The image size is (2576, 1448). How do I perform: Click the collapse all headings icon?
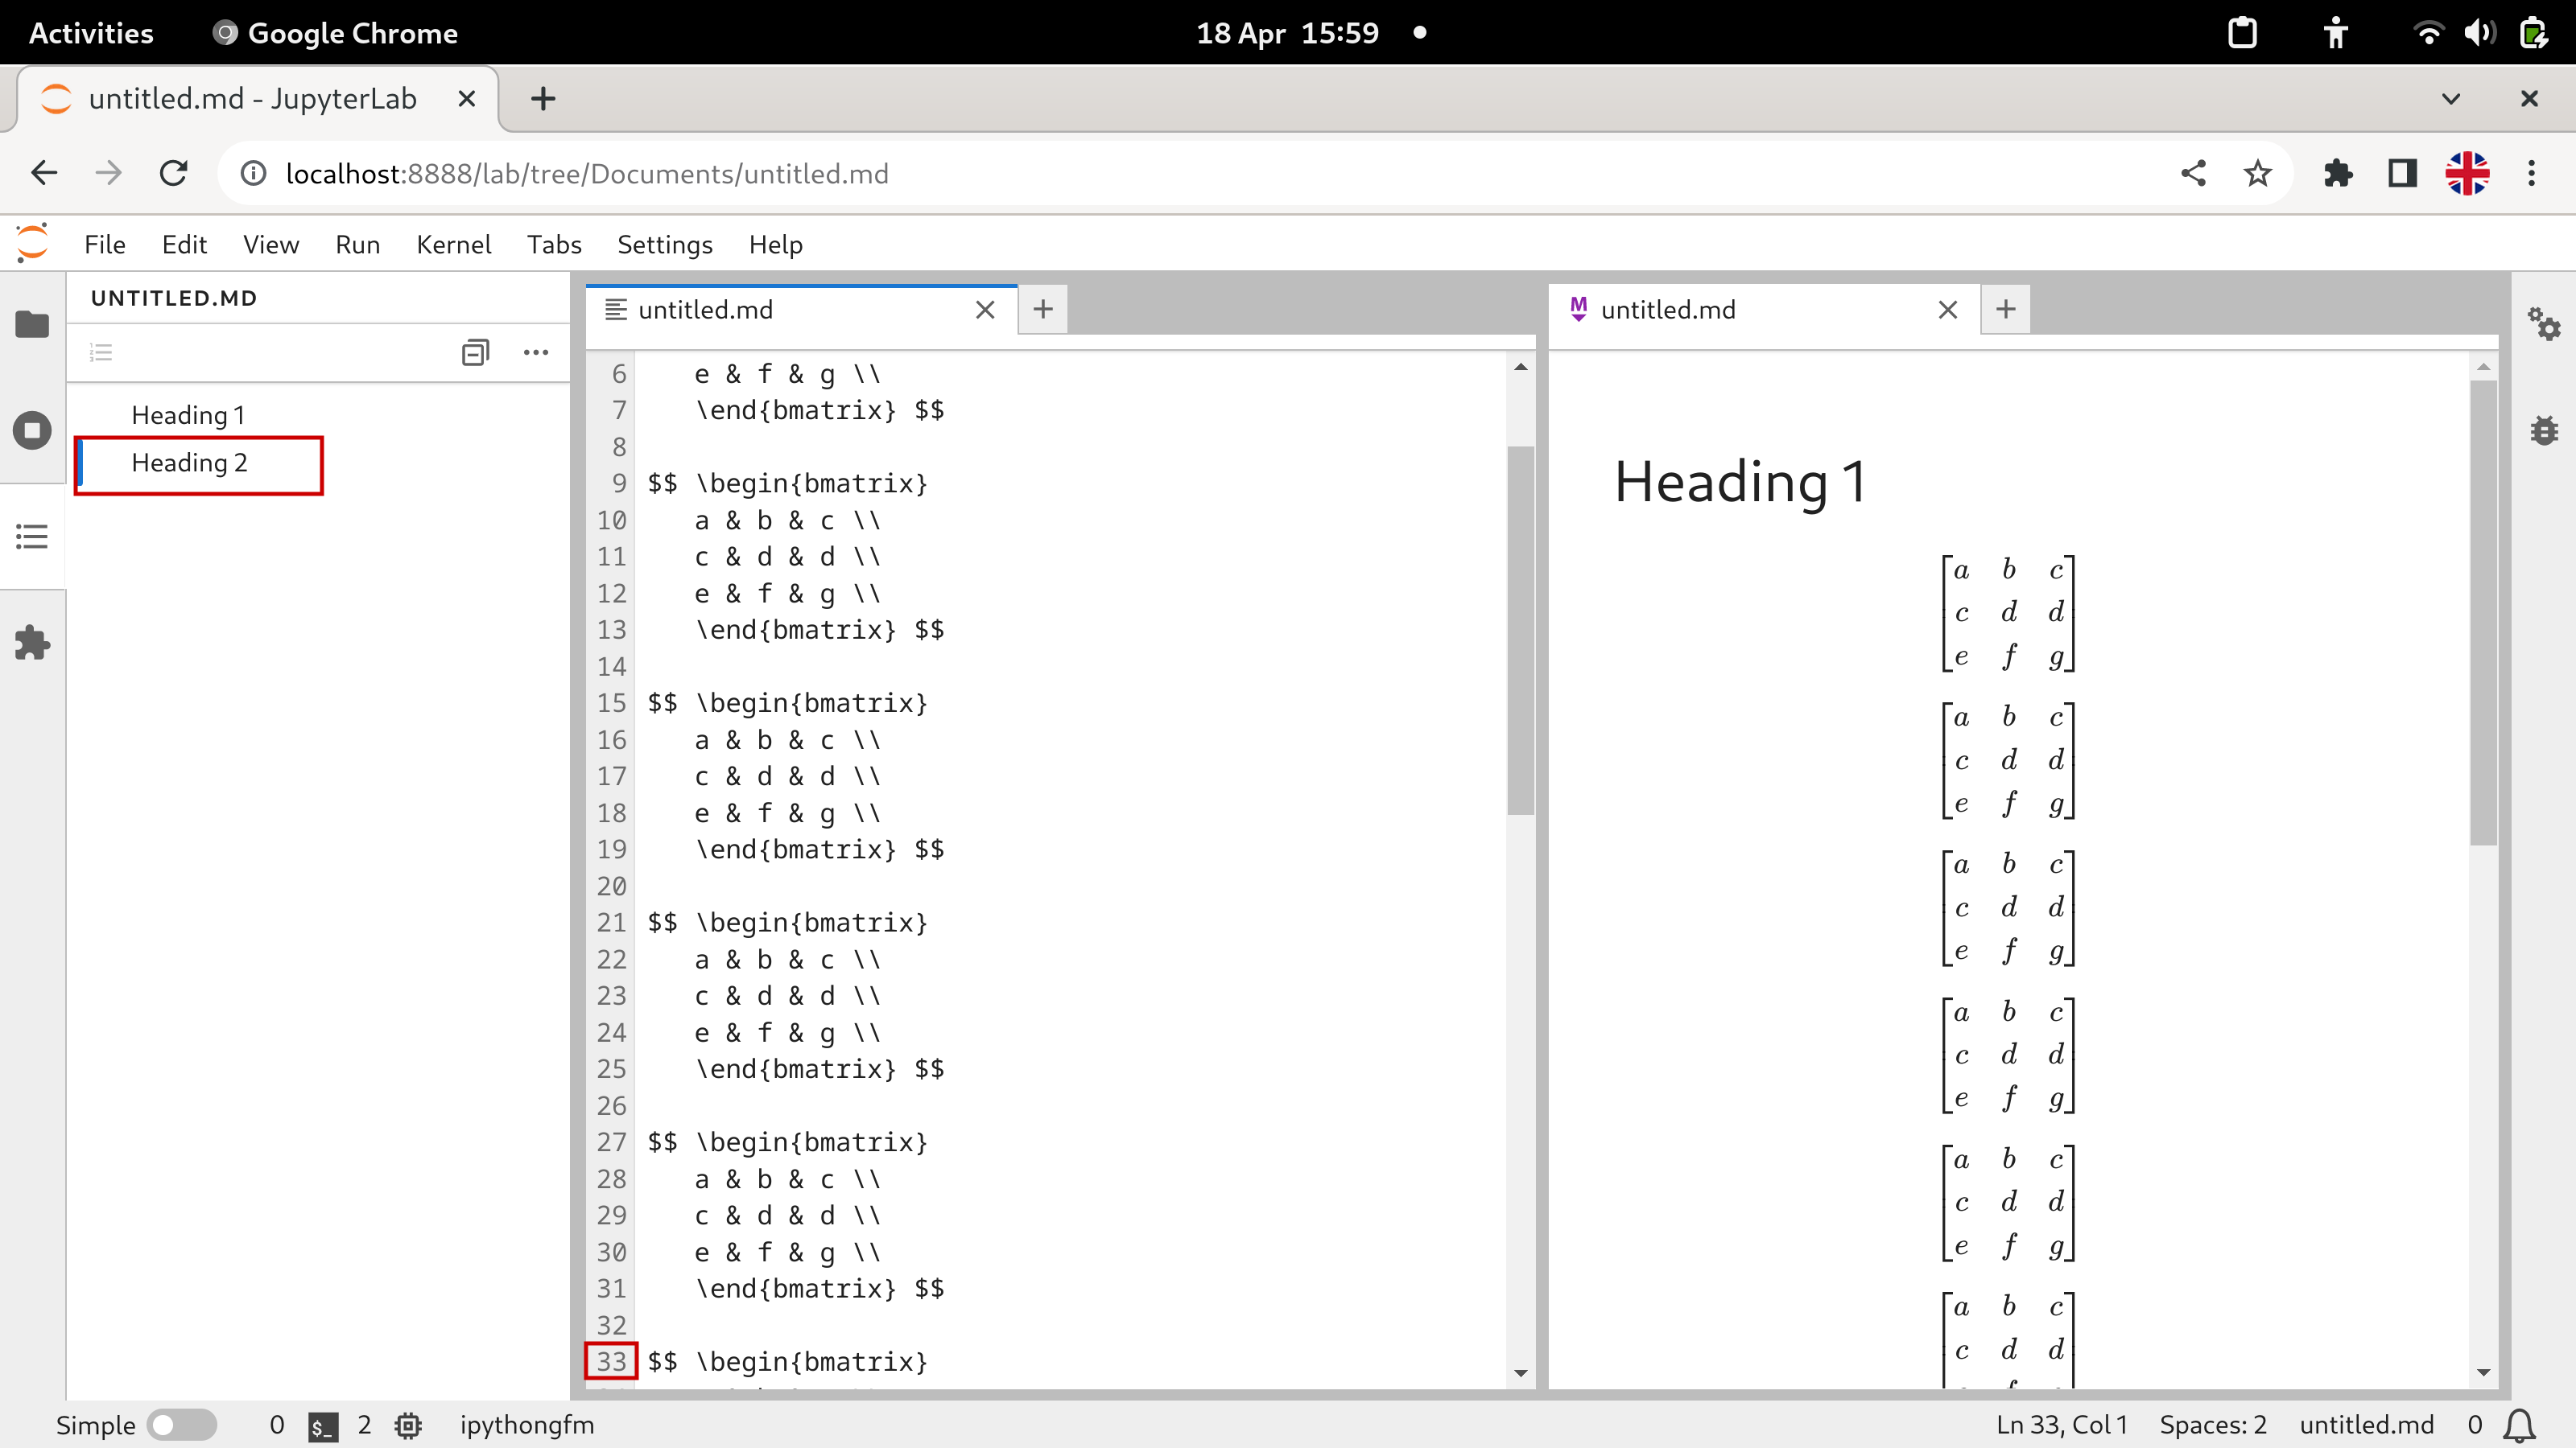pos(475,352)
